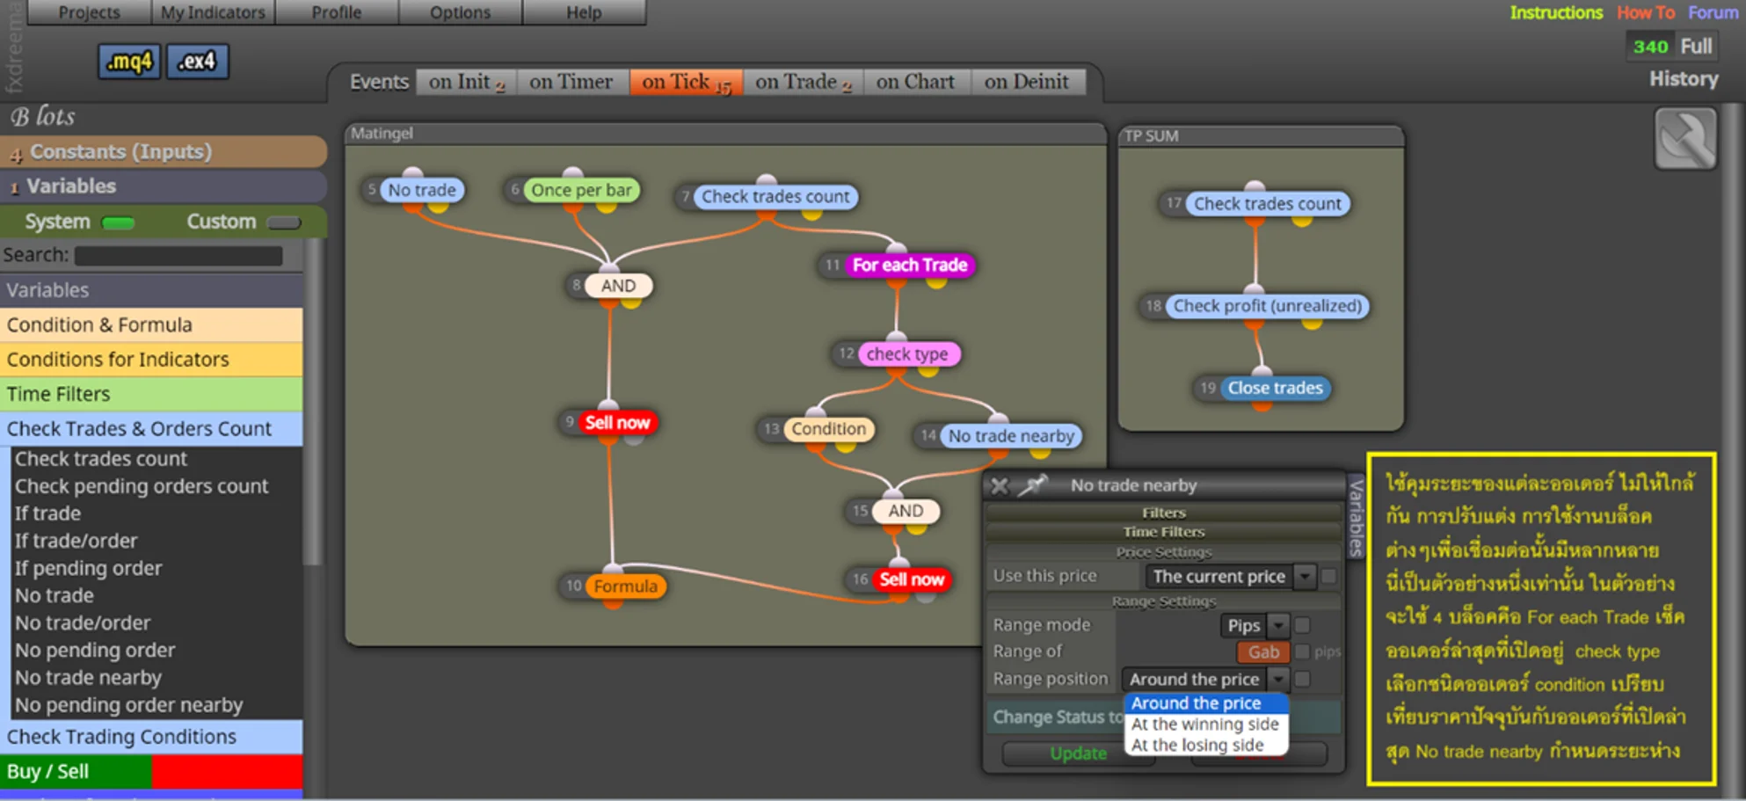Choose At the losing side option
1746x801 pixels.
(x=1205, y=746)
